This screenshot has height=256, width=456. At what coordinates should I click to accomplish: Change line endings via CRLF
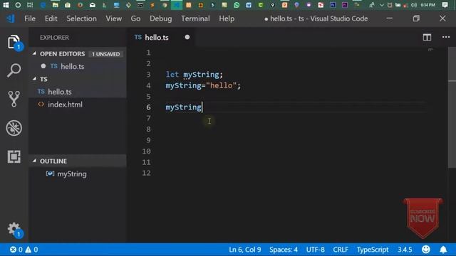pos(341,250)
